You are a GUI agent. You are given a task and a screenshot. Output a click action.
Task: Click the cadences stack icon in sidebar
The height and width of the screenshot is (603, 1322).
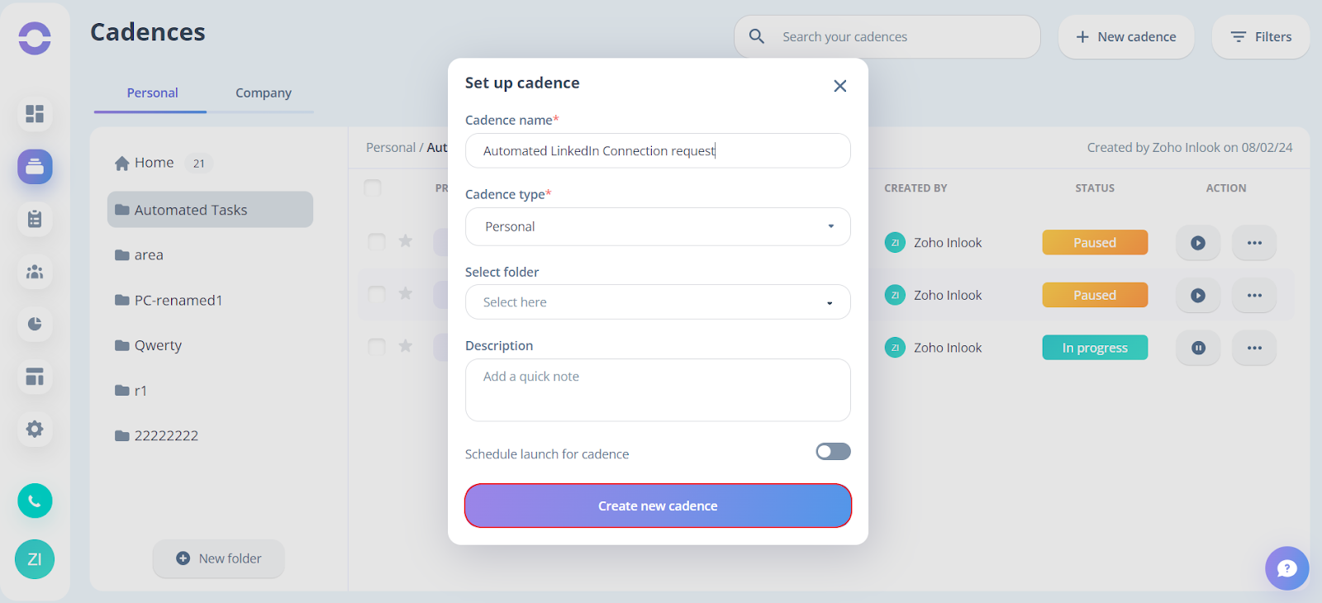click(x=35, y=167)
